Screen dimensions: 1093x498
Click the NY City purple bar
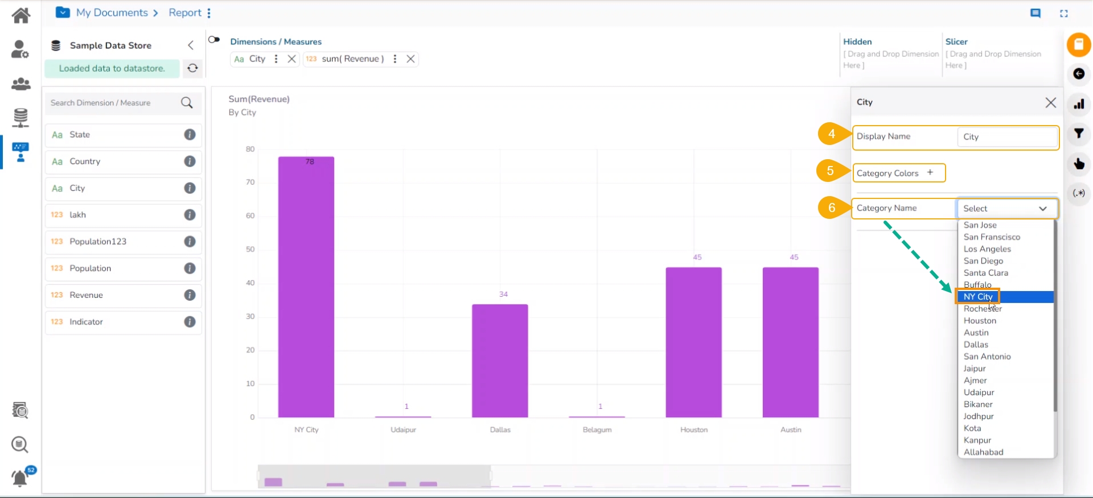click(306, 287)
